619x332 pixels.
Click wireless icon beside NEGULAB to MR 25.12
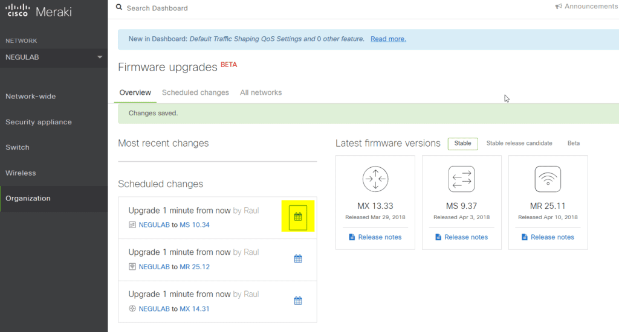coord(132,267)
